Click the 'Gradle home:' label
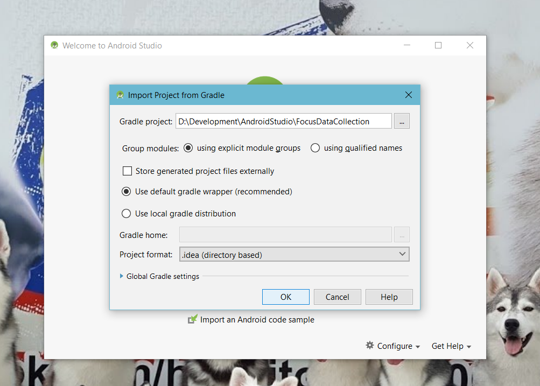This screenshot has width=540, height=386. (x=143, y=235)
